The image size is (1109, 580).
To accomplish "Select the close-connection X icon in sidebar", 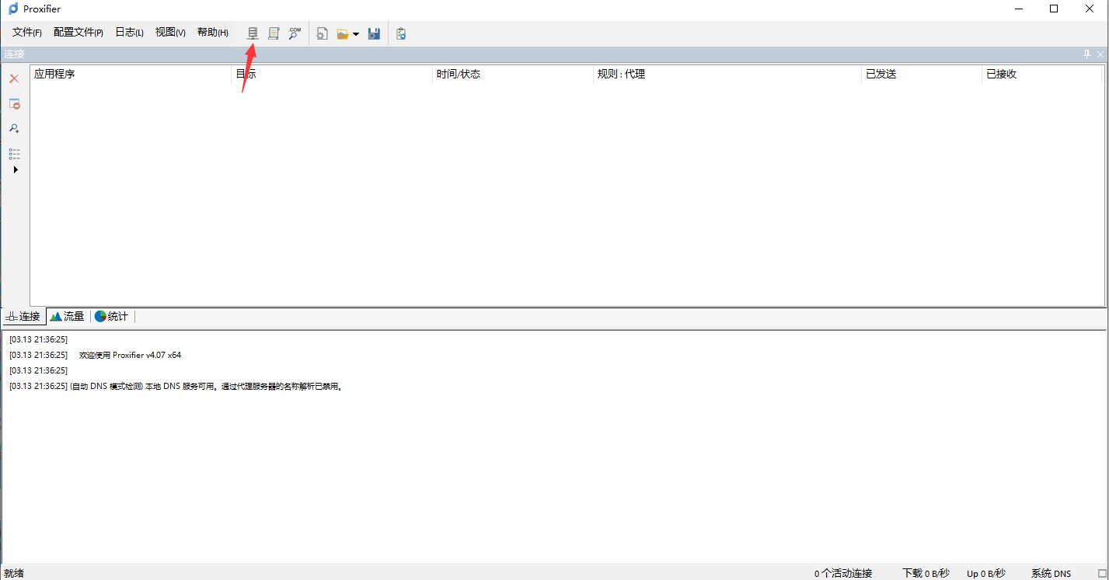I will pyautogui.click(x=13, y=78).
